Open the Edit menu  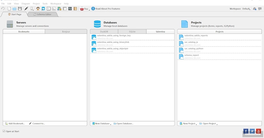(x=9, y=4)
